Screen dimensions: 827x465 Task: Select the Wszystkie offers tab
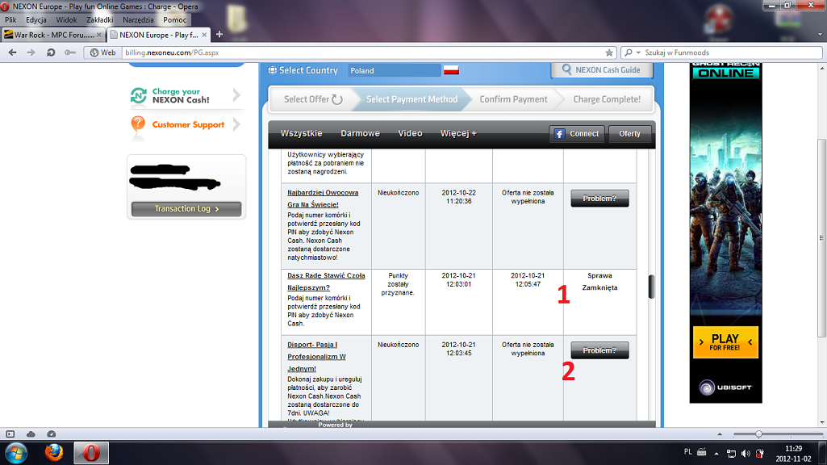point(301,133)
